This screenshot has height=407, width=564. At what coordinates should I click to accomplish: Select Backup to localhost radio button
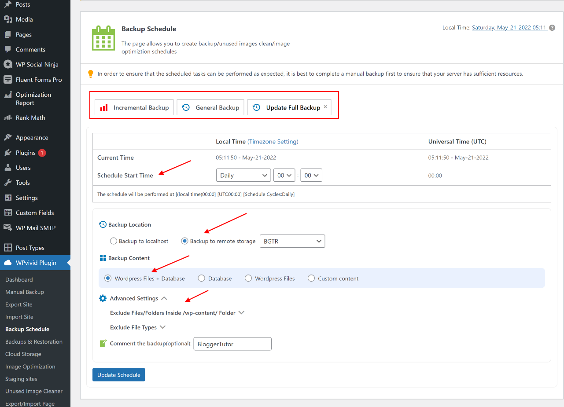point(114,241)
